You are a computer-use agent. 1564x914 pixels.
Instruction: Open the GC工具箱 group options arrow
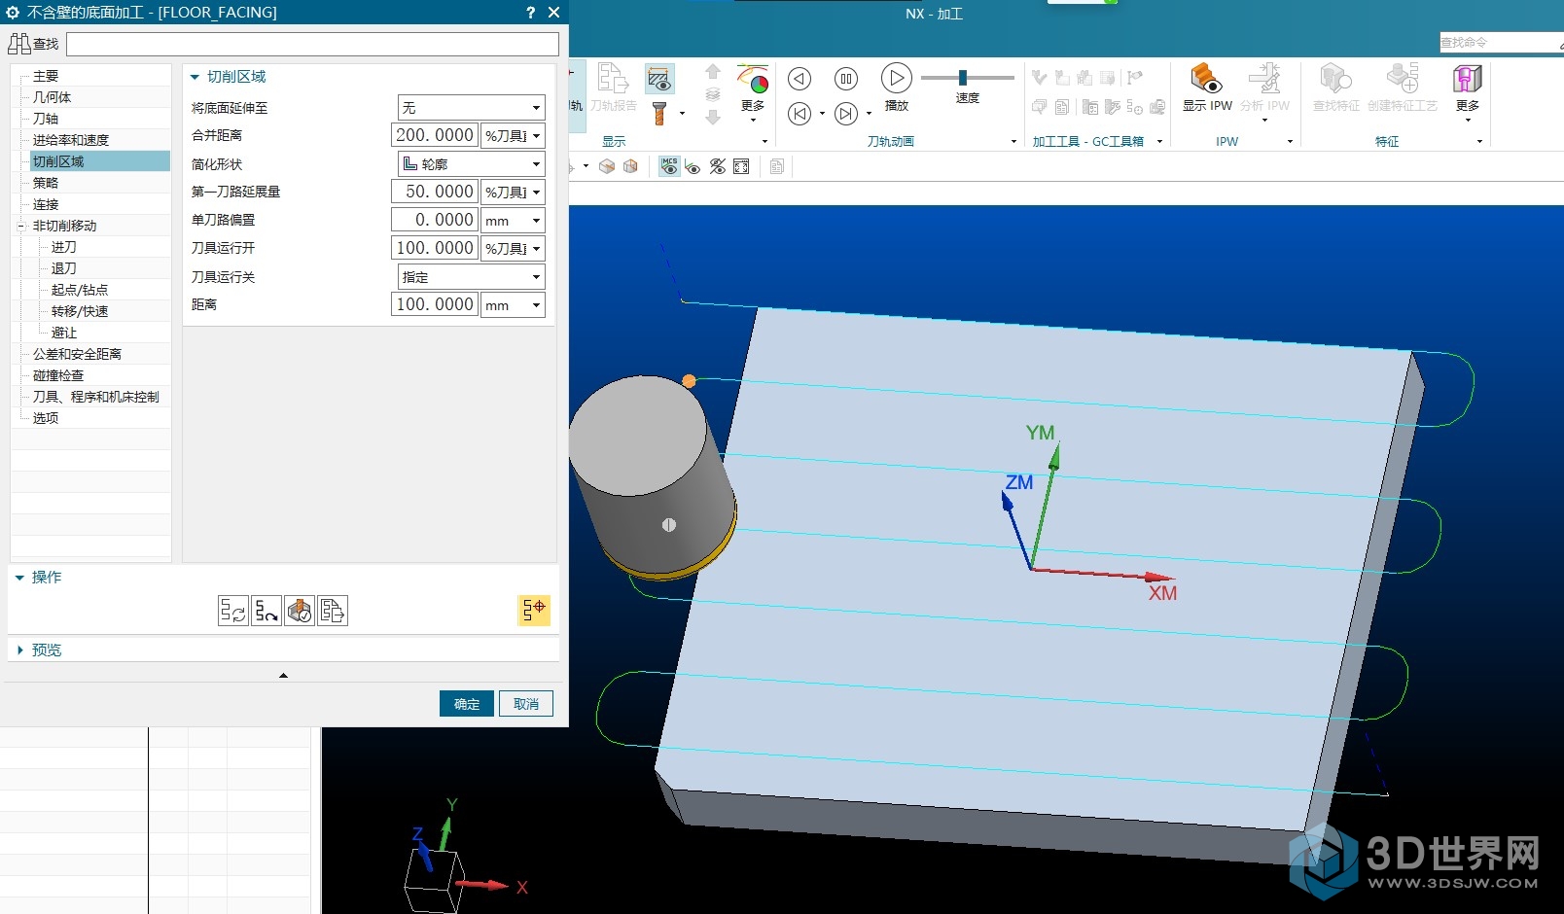click(x=1159, y=142)
